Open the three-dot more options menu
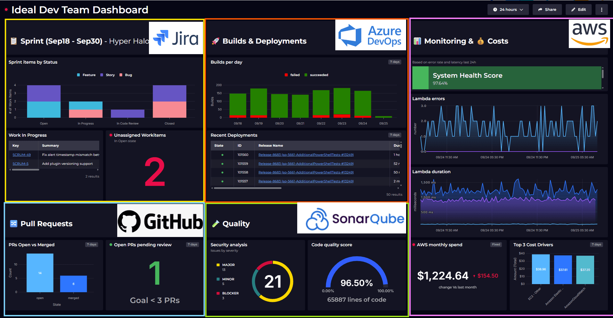The image size is (613, 318). click(601, 10)
